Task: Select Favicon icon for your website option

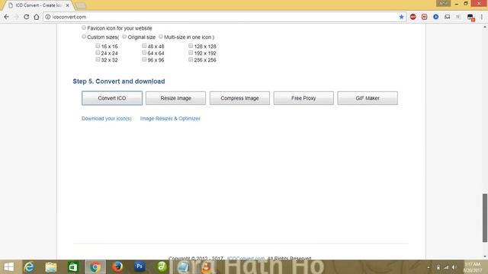Action: point(84,27)
